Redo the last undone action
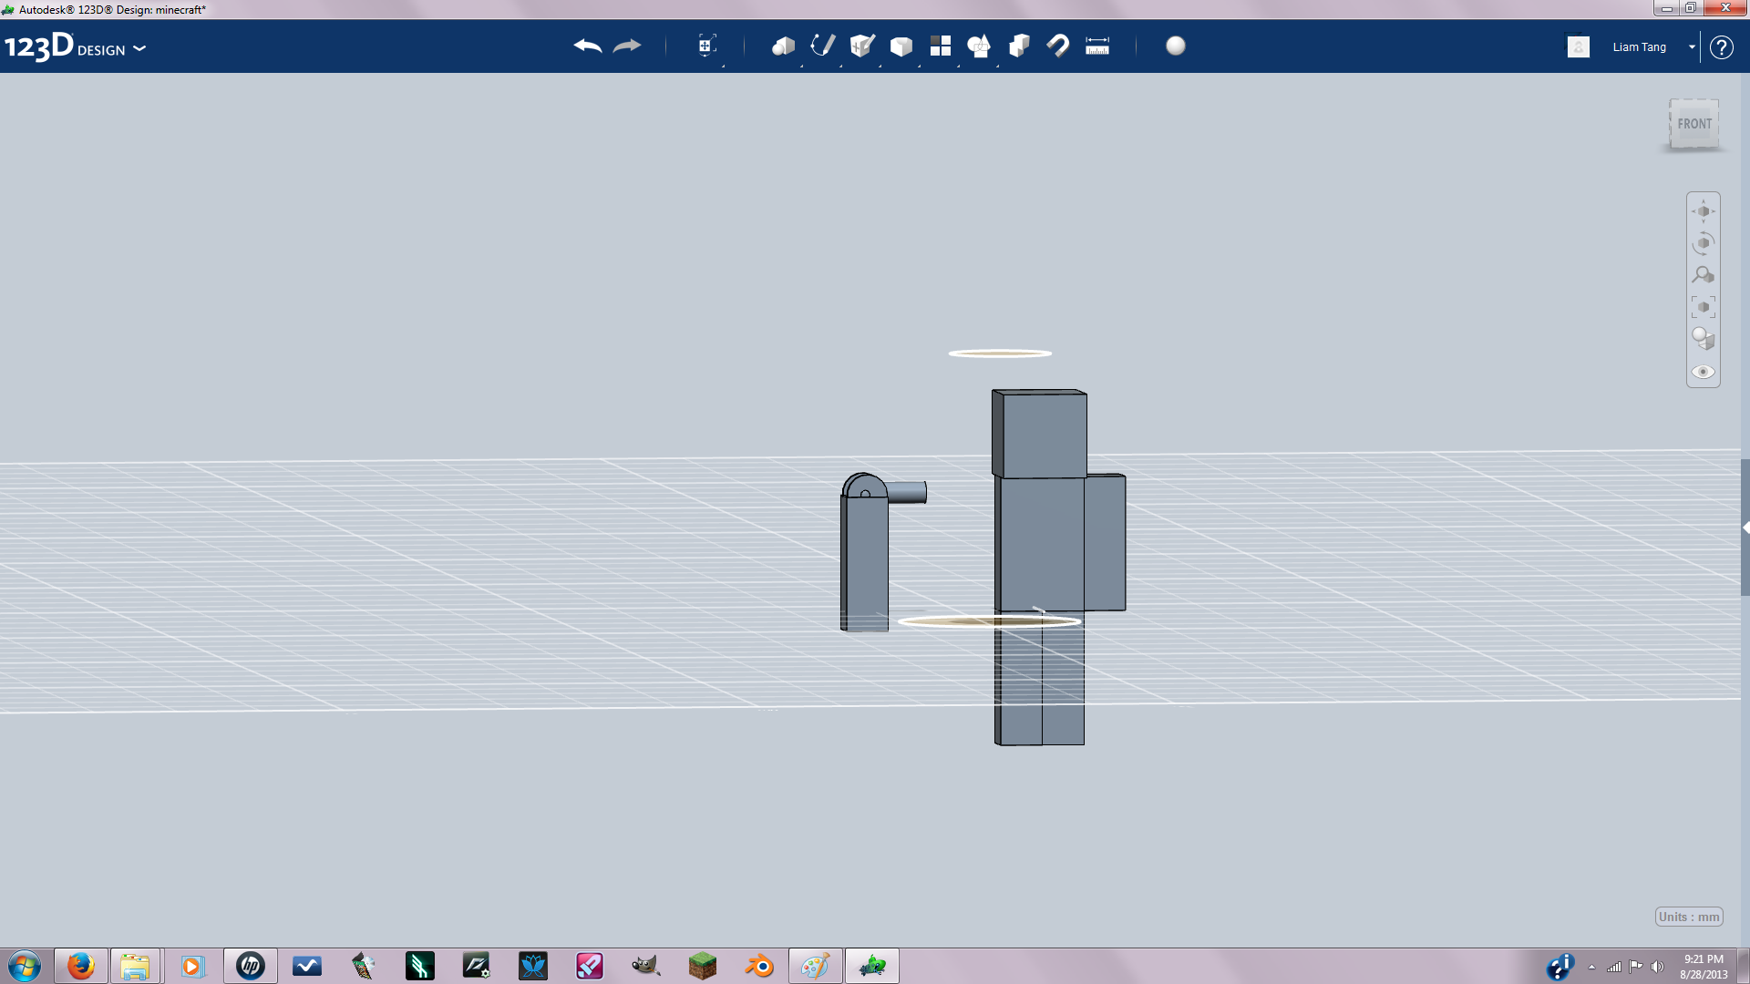Image resolution: width=1750 pixels, height=984 pixels. point(627,46)
